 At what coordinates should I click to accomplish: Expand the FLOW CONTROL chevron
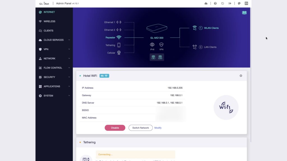(69, 68)
